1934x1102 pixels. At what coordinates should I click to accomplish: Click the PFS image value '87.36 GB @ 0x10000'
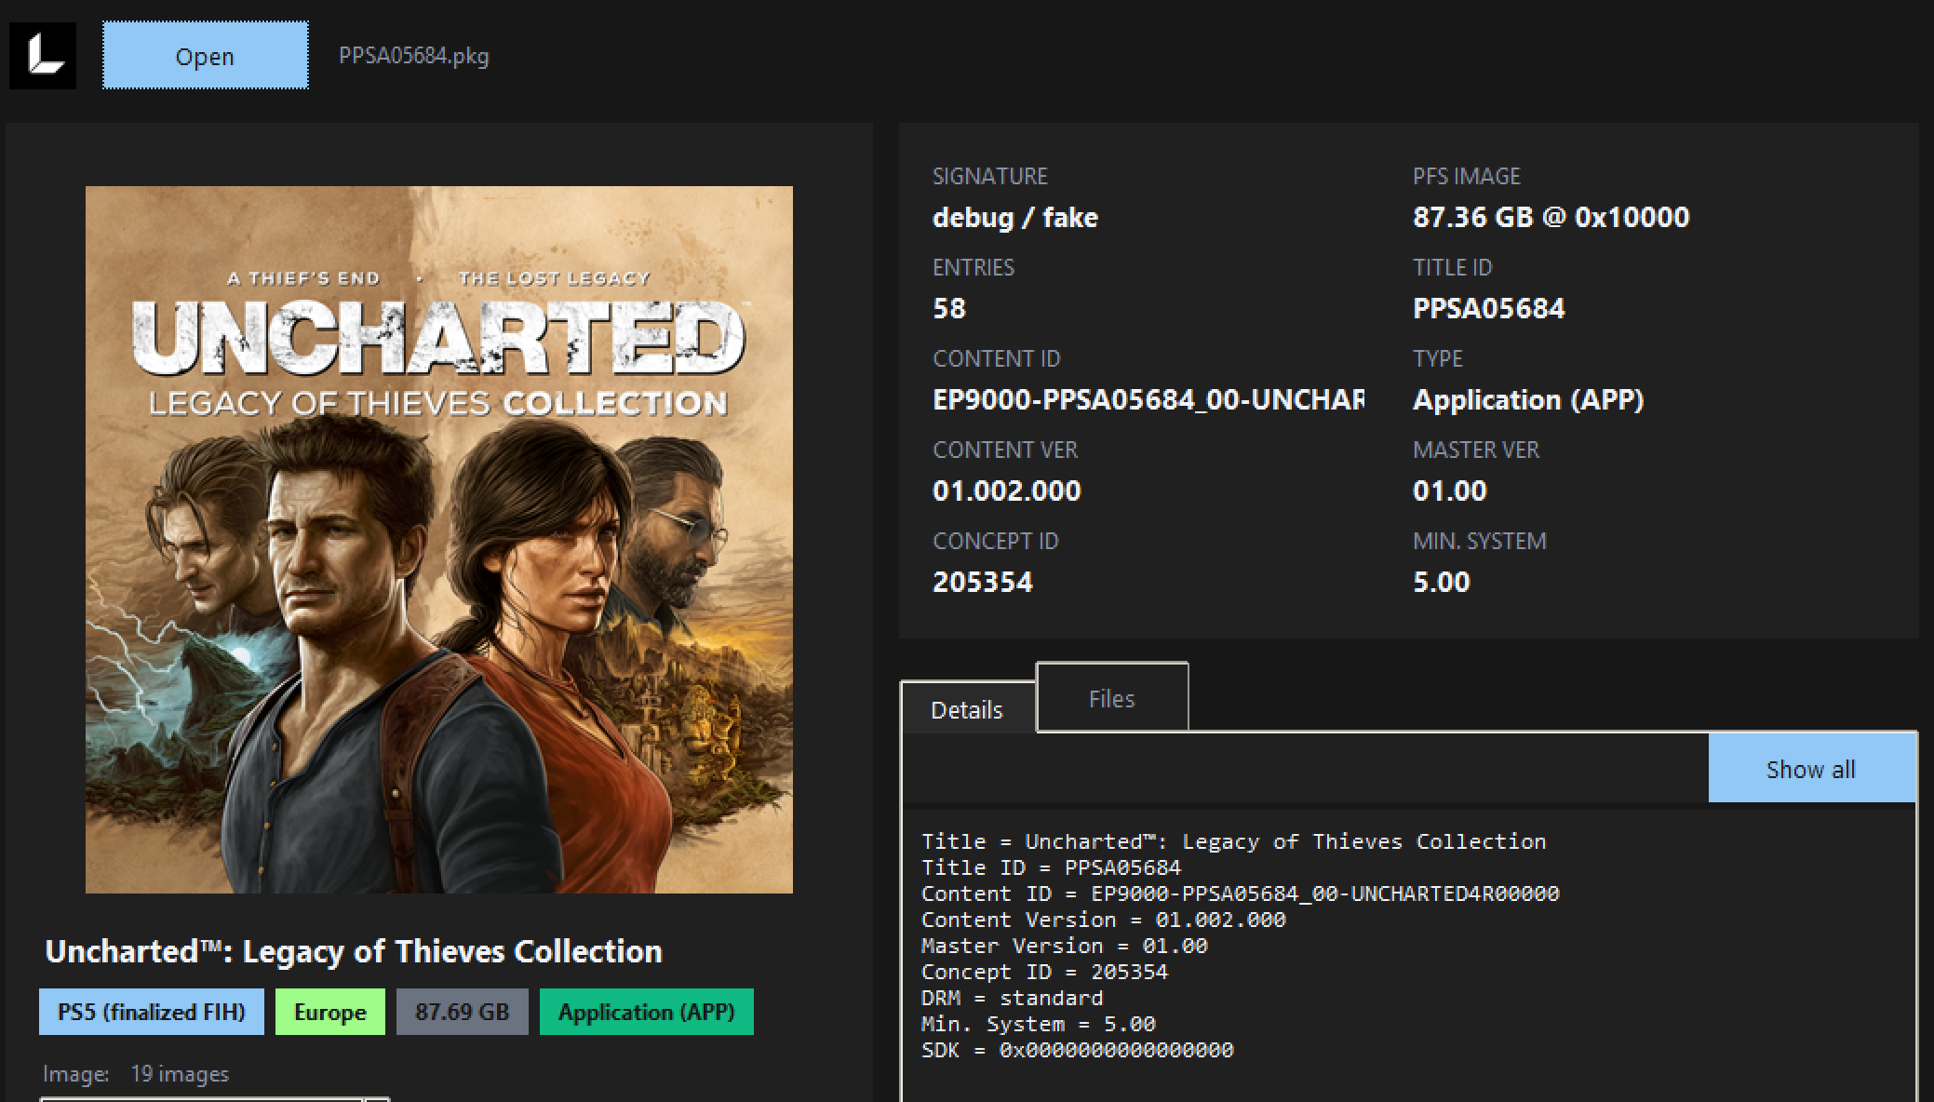pos(1551,217)
